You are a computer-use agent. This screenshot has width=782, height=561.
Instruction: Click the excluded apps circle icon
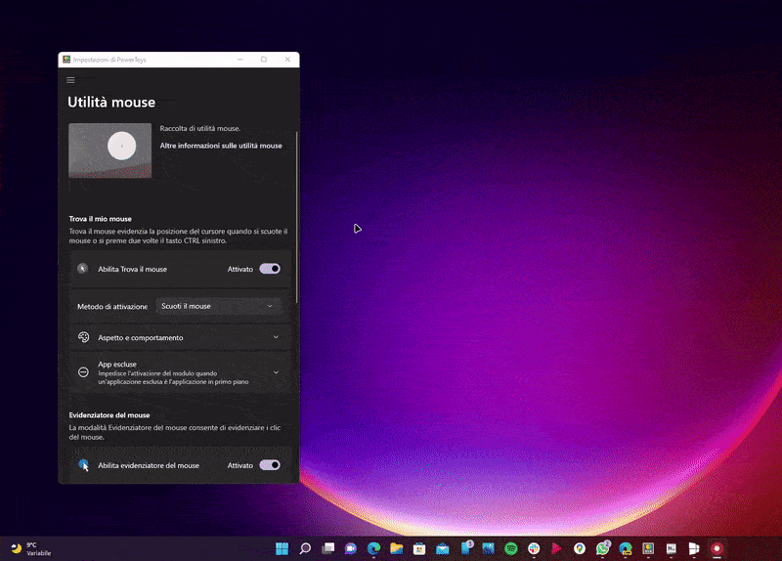click(x=83, y=372)
